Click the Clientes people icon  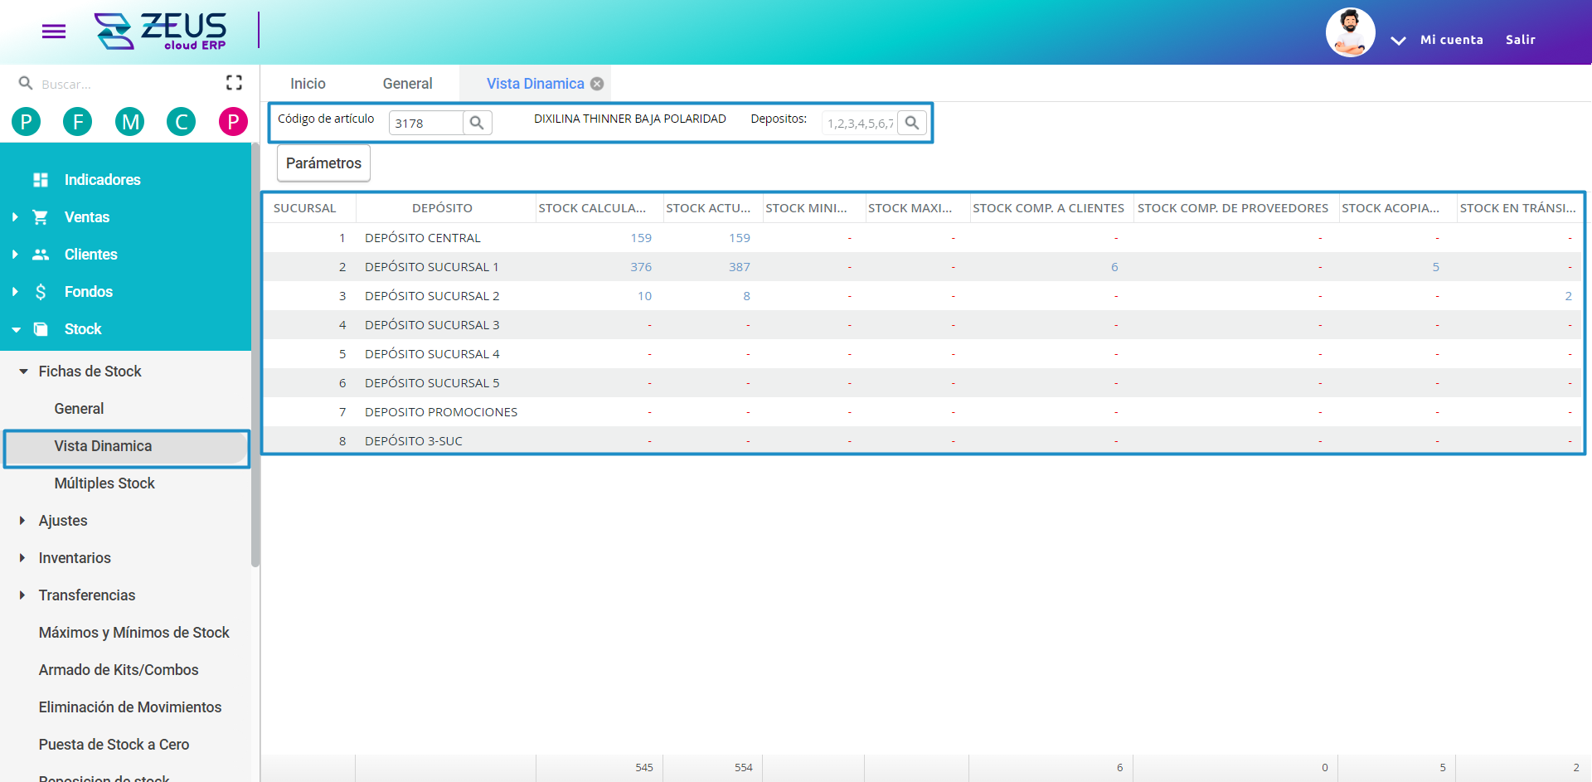click(x=40, y=254)
